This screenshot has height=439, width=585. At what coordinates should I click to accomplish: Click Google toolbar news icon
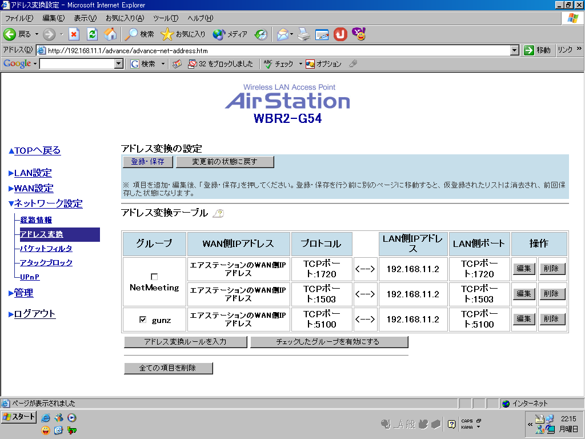tap(177, 64)
